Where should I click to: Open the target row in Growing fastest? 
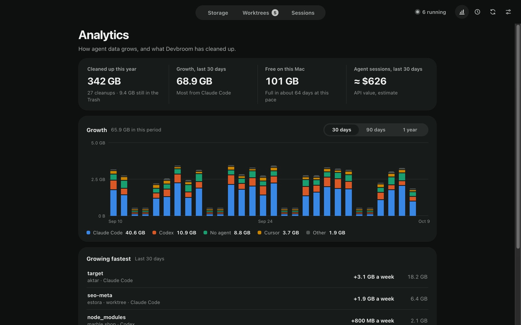tap(257, 277)
